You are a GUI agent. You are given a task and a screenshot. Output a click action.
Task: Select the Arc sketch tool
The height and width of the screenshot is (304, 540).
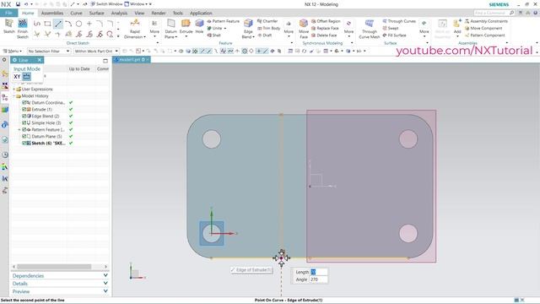tap(68, 24)
